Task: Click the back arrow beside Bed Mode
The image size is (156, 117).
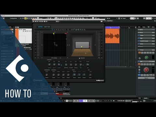Action: (35, 27)
